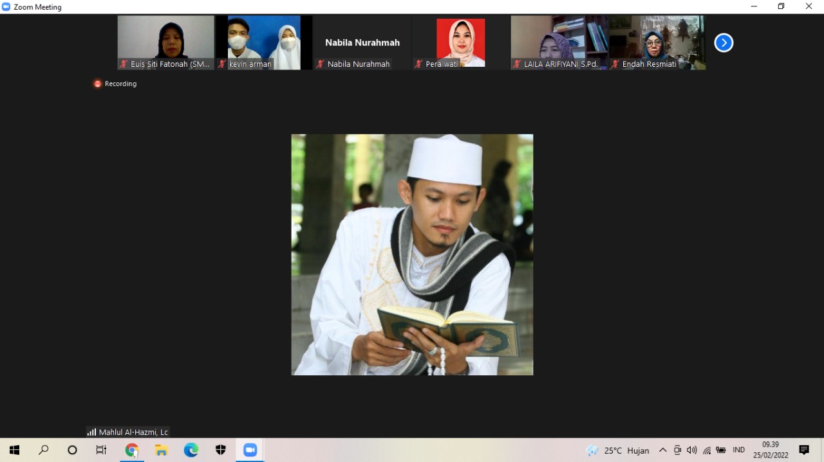Open Cortana from the taskbar

[72, 450]
